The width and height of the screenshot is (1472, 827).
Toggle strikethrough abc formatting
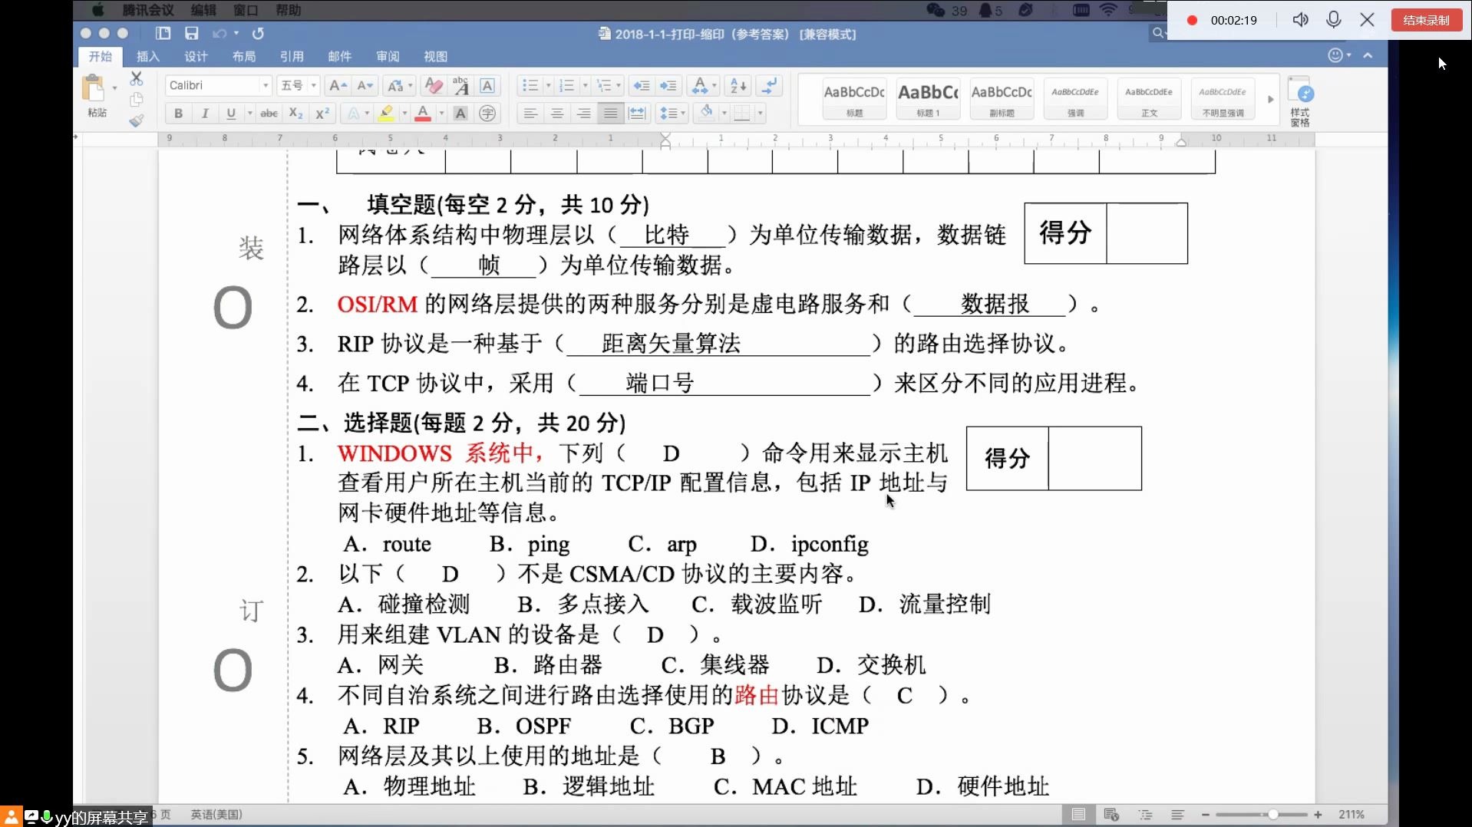click(269, 114)
